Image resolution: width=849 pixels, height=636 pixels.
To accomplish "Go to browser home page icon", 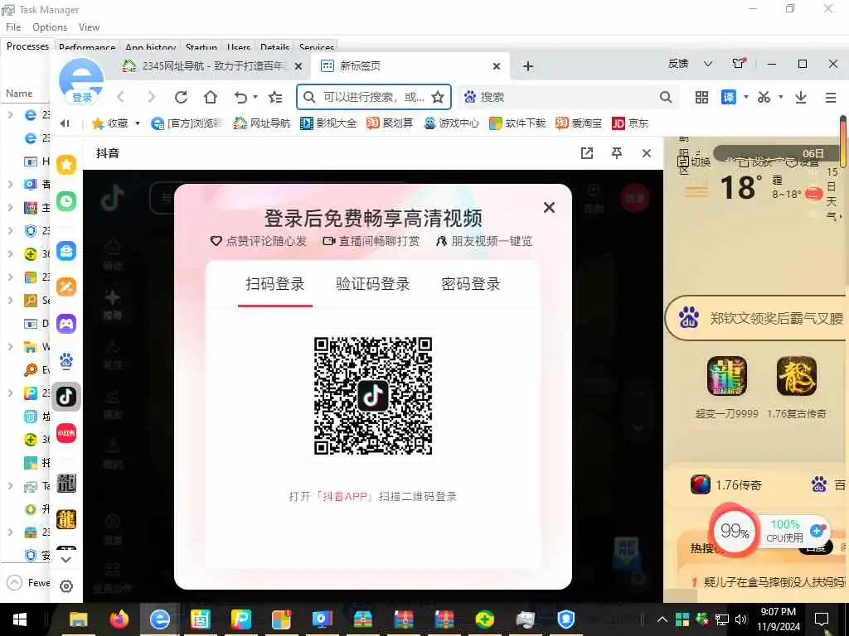I will 211,97.
